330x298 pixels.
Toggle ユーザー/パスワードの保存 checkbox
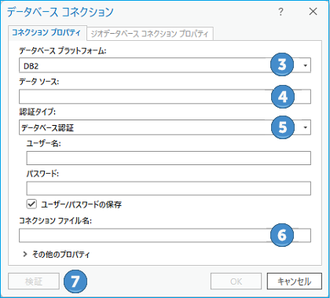(x=31, y=204)
